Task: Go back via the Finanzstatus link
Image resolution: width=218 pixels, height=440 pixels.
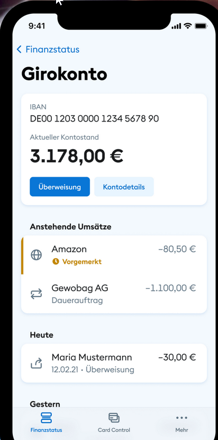Action: click(x=52, y=50)
